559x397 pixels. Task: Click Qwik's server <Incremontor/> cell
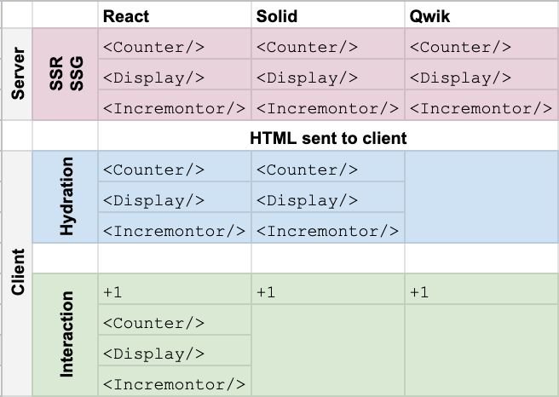481,108
